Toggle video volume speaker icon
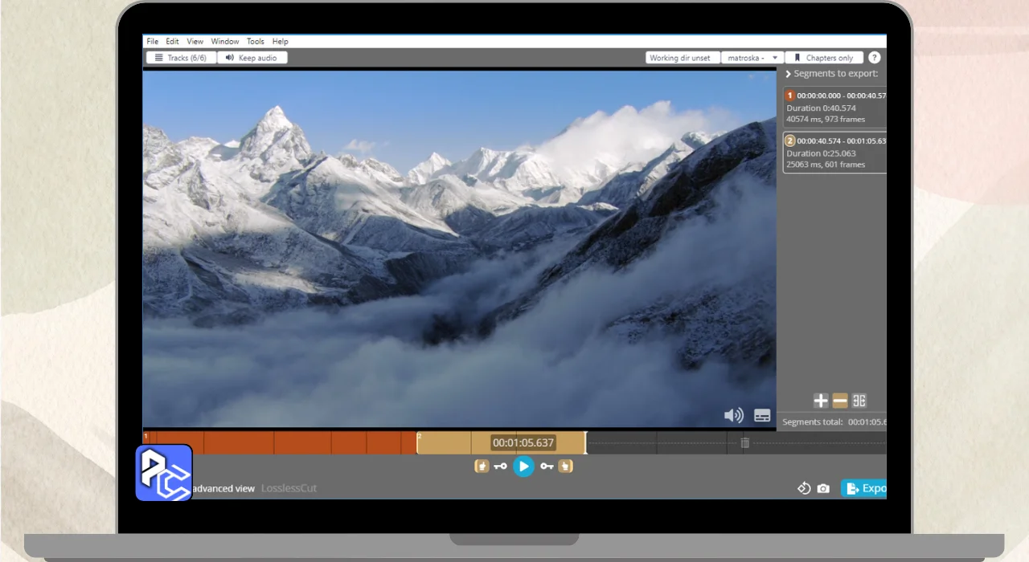The width and height of the screenshot is (1029, 562). 734,415
